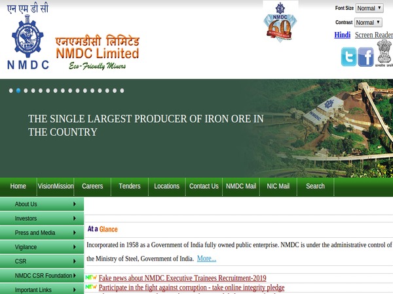
Task: Jump to the first slideshow dot
Action: (x=11, y=91)
